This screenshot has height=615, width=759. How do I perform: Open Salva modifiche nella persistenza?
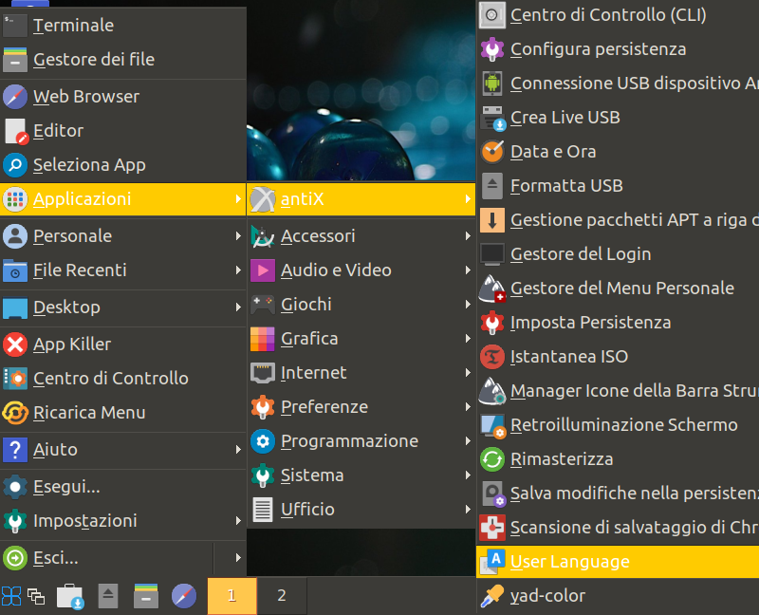[618, 494]
